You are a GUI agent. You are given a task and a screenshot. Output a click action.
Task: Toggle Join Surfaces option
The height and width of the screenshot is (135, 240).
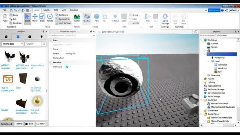pyautogui.click(x=63, y=23)
